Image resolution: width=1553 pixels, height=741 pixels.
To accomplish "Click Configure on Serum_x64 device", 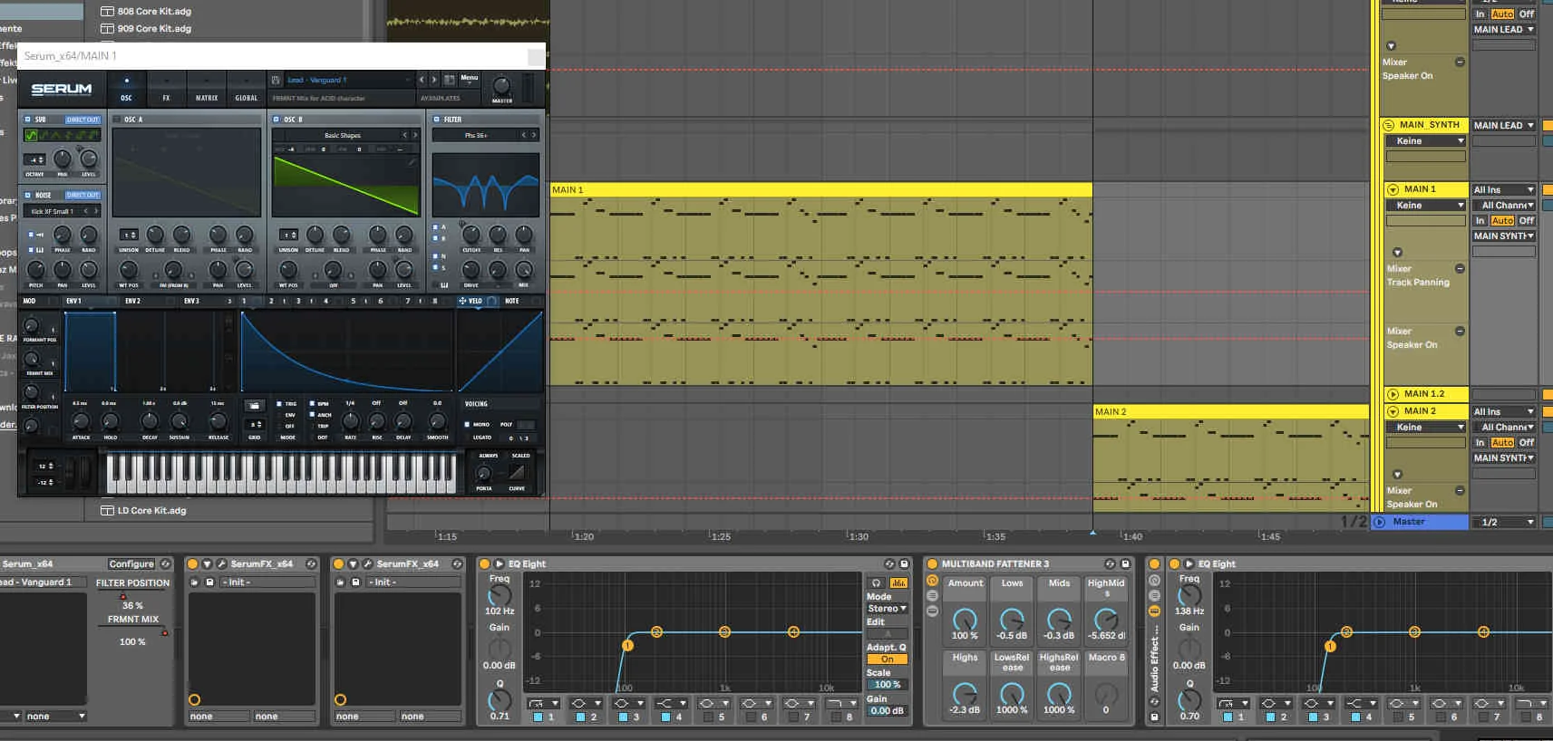I will click(131, 563).
